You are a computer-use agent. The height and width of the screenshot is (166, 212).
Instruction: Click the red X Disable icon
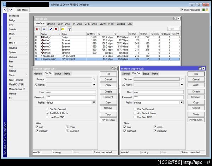coord(56,29)
